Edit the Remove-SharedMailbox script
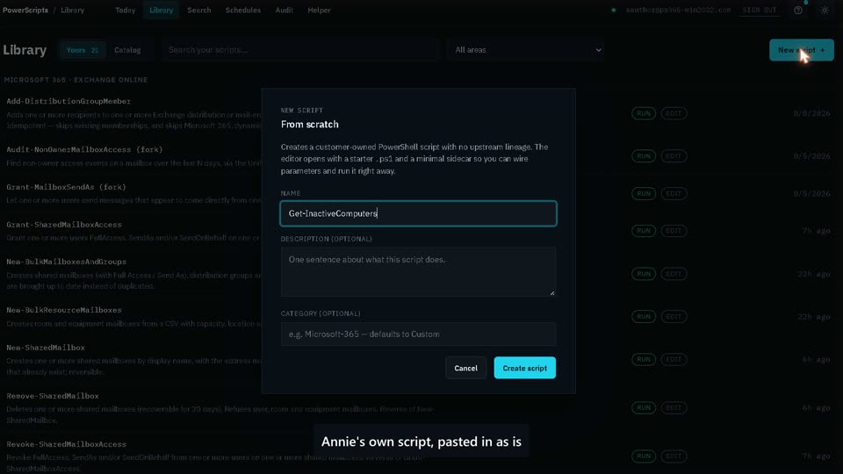This screenshot has width=843, height=474. point(674,407)
